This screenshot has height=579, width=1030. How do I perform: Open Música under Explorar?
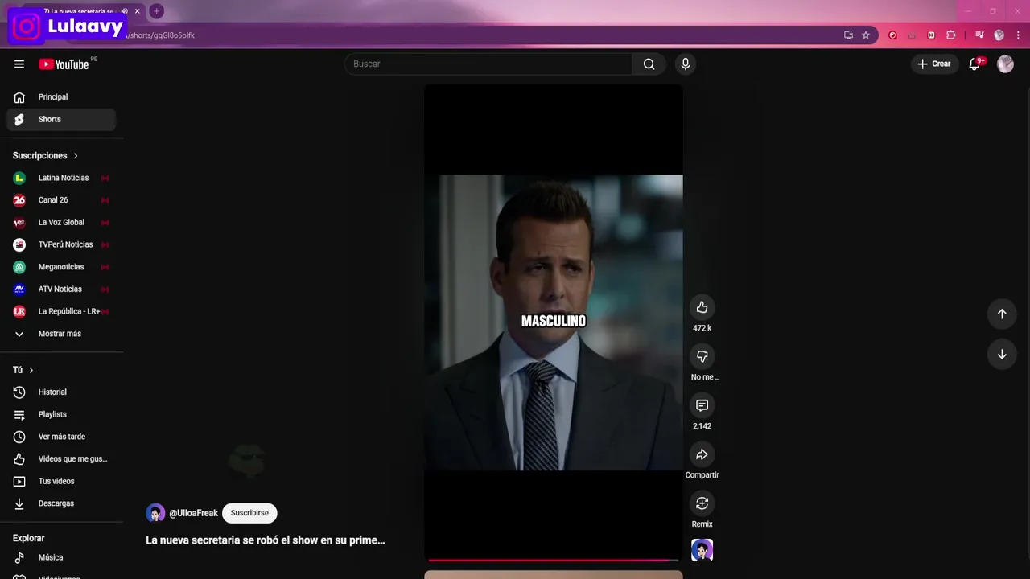tap(61, 557)
